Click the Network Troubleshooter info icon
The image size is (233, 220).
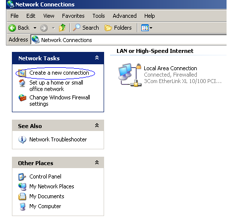[x=22, y=140]
